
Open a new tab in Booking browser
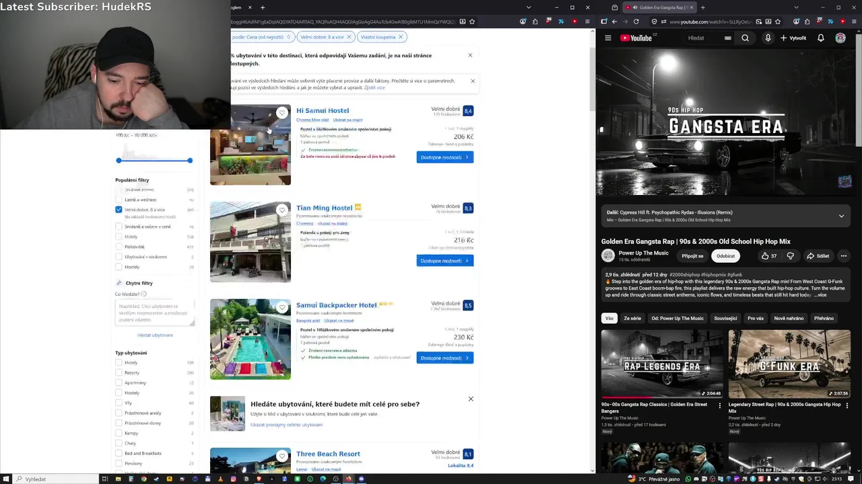point(263,7)
